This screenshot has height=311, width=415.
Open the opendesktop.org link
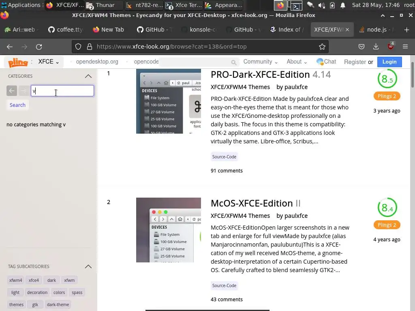coord(97,62)
